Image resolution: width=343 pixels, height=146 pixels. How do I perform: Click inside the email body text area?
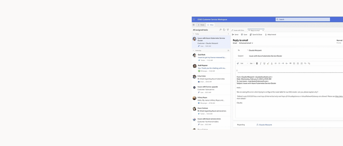tap(289, 92)
